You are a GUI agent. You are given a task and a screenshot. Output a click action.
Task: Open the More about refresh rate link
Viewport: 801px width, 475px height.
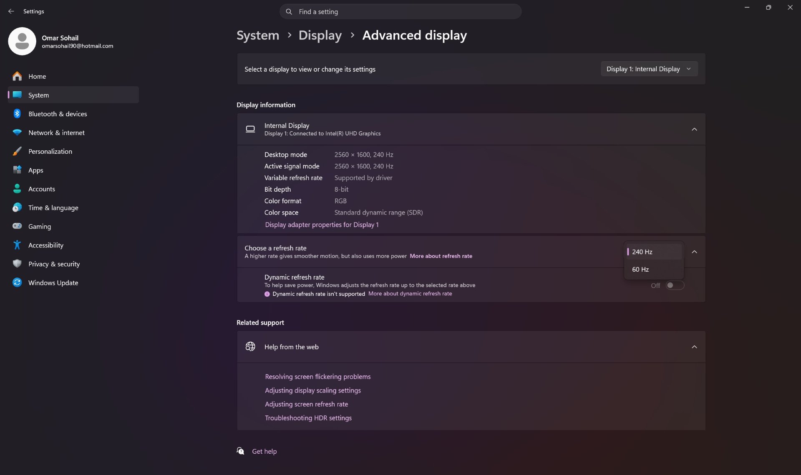[441, 256]
